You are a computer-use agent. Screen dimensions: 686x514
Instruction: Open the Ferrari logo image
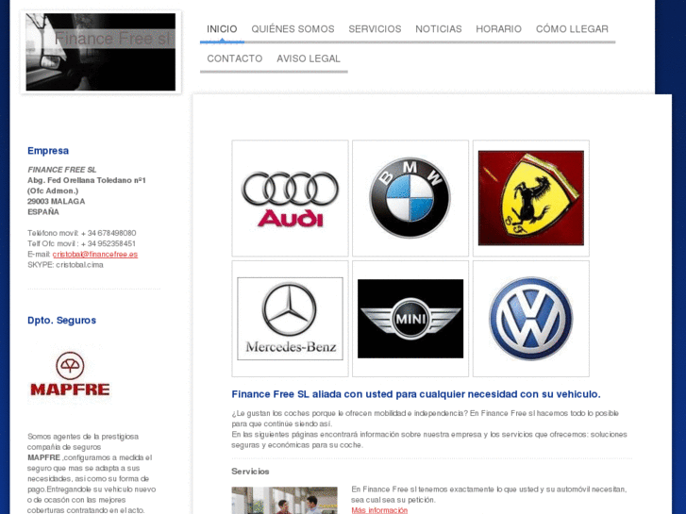click(531, 198)
